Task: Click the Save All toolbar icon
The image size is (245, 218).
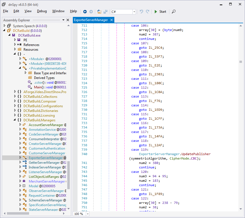Action: click(x=105, y=12)
